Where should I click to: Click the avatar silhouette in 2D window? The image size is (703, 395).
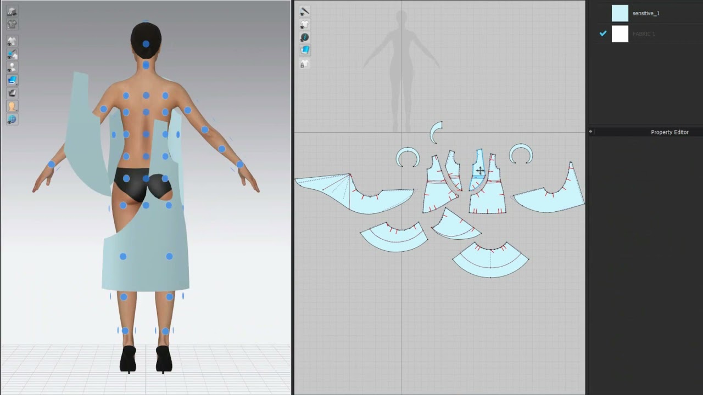coord(401,66)
